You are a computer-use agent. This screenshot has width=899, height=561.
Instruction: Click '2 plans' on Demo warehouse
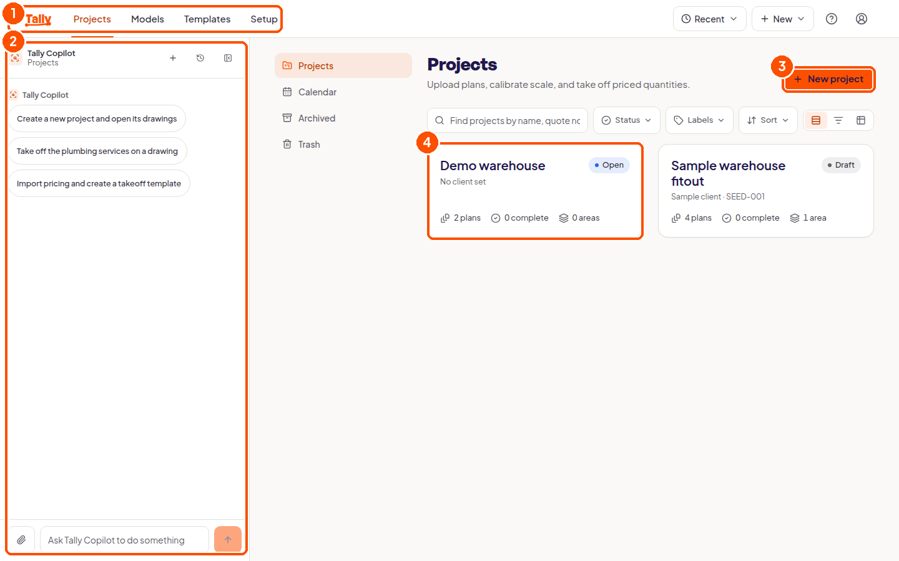pyautogui.click(x=461, y=218)
